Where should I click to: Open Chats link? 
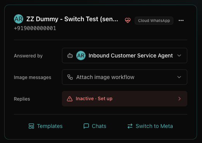click(95, 126)
